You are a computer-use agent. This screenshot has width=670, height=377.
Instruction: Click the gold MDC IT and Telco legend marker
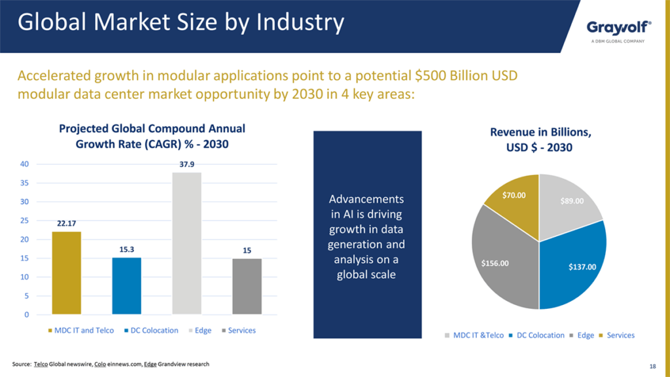[x=50, y=331]
